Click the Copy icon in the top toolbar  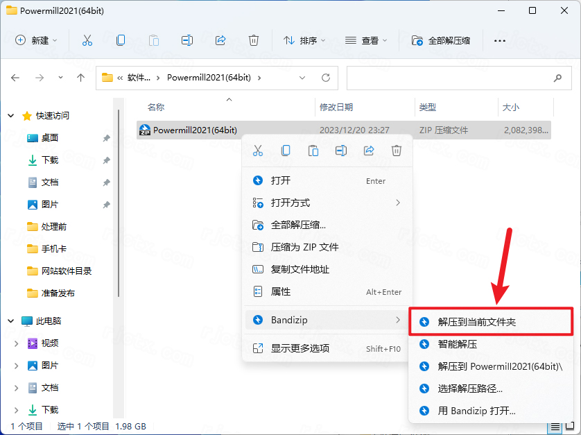coord(121,40)
